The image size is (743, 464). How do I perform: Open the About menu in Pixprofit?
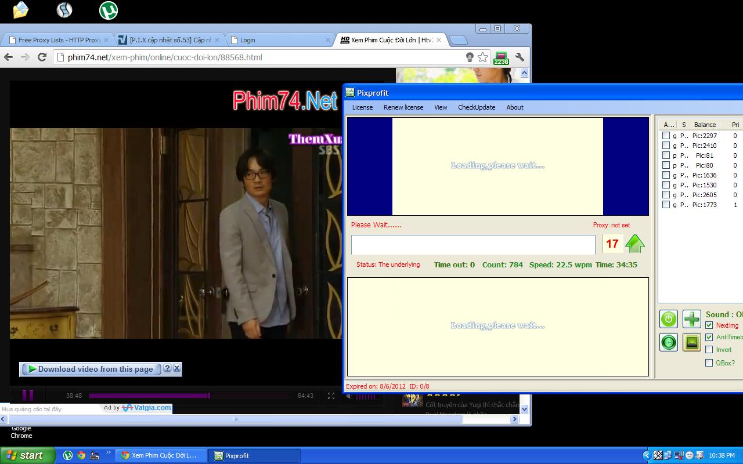tap(515, 107)
